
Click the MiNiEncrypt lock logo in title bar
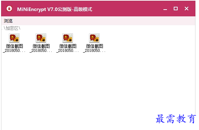click(9, 9)
